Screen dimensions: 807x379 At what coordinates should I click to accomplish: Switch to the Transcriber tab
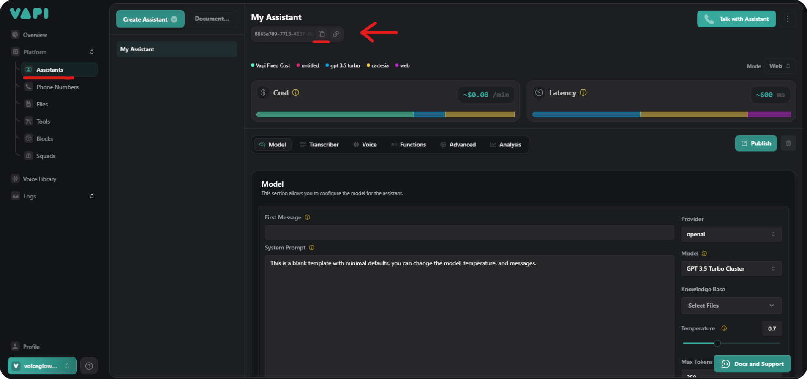coord(319,145)
